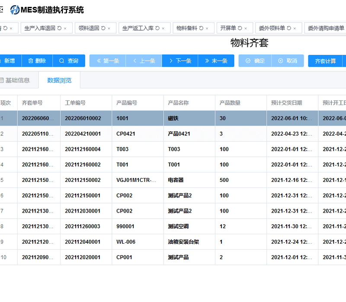346x302 pixels.
Task: Click product code CP001
Action: [x=124, y=257]
